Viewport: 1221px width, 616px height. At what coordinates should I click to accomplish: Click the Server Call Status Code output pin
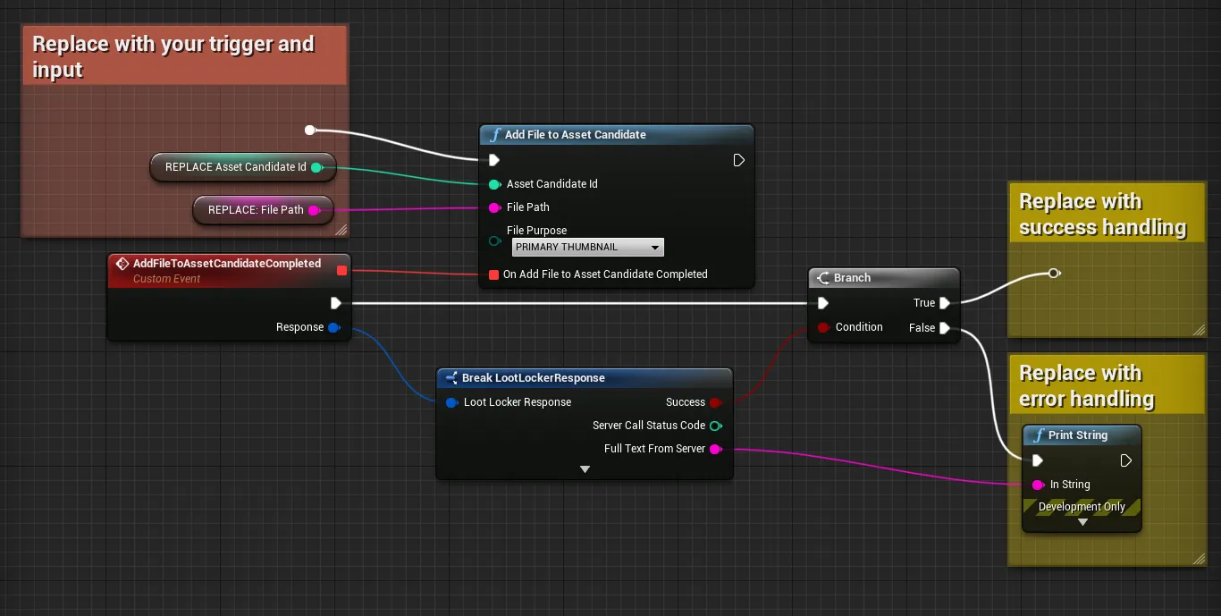tap(715, 426)
